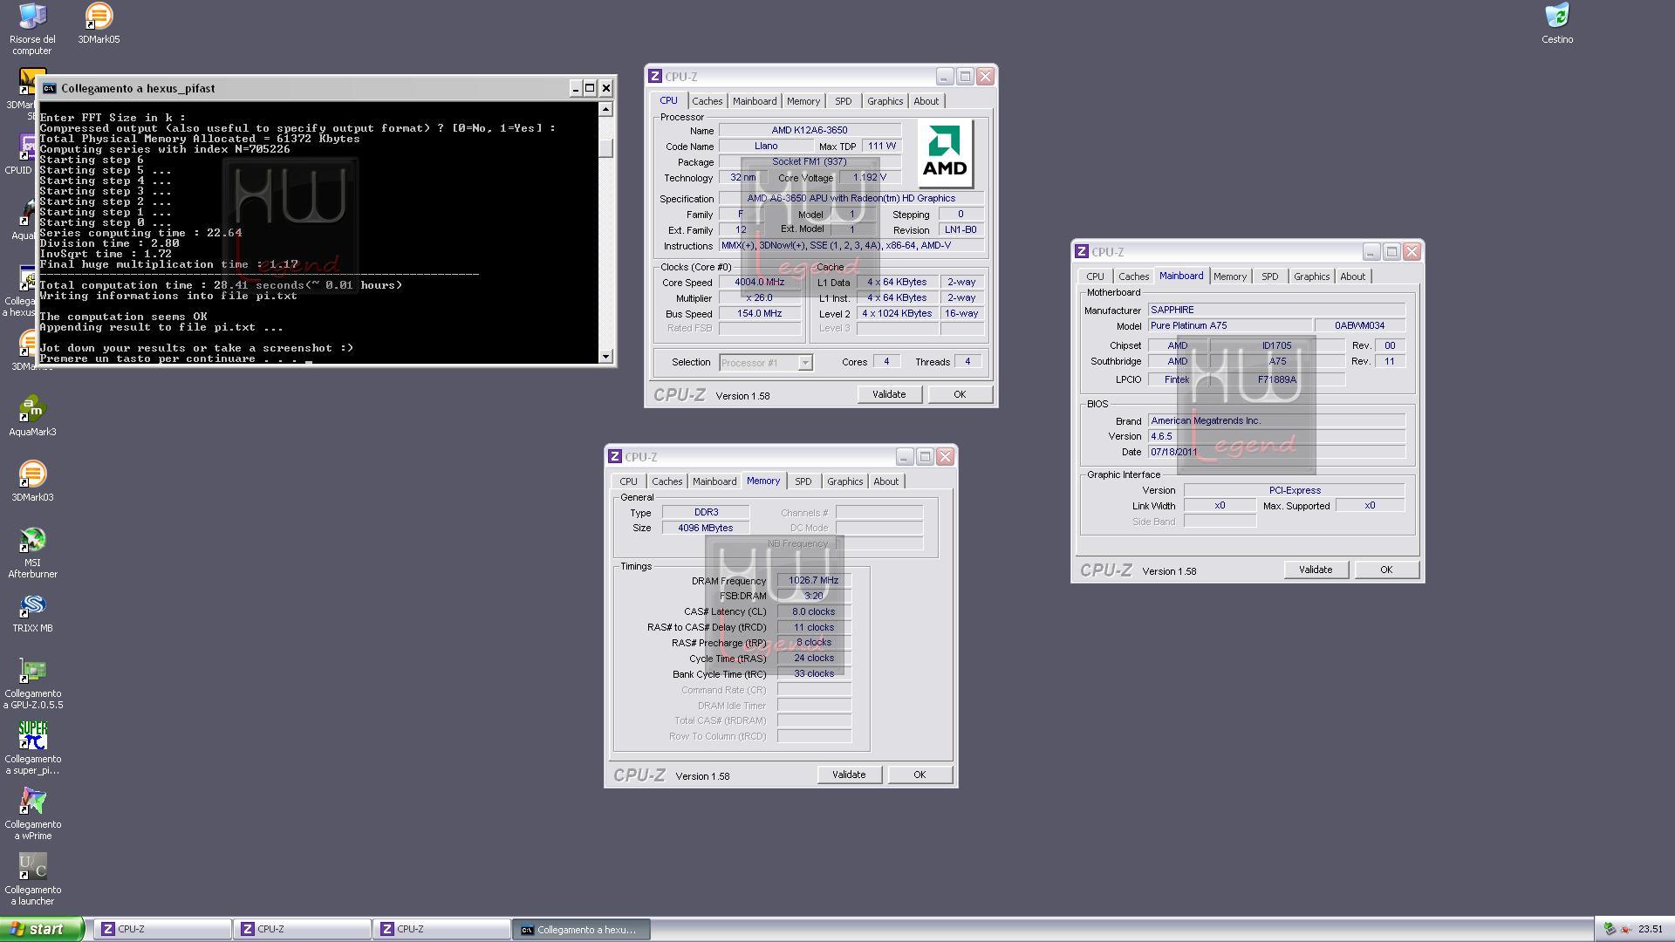Launch the 3DMark05 shortcut
The height and width of the screenshot is (942, 1675).
pos(99,24)
